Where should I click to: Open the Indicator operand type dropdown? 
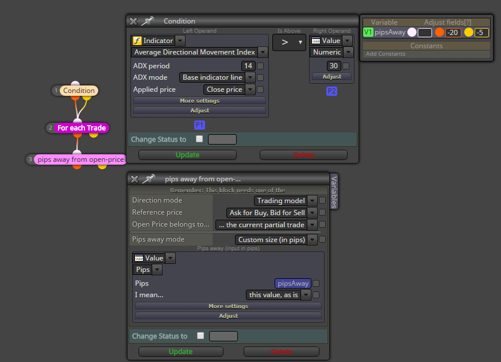pyautogui.click(x=180, y=41)
